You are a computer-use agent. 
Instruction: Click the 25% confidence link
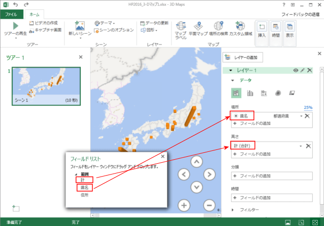pos(308,107)
